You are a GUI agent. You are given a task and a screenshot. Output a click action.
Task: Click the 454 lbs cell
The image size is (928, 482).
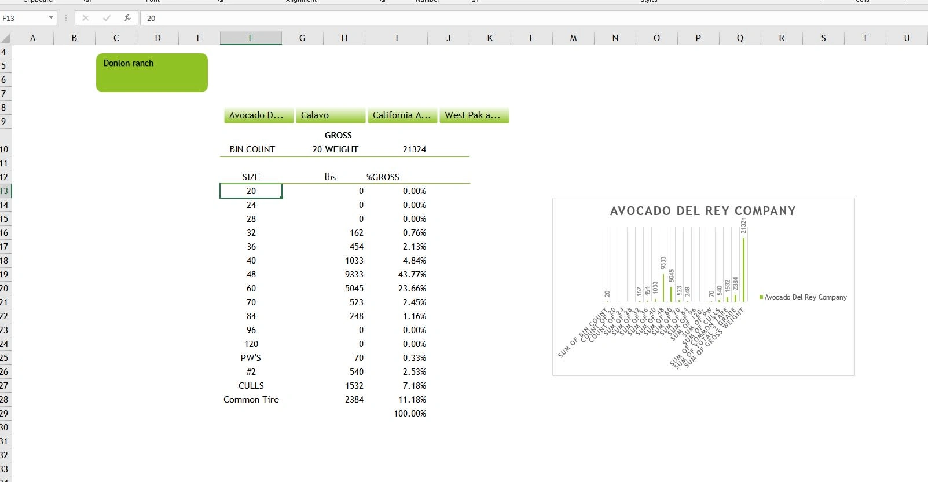pyautogui.click(x=344, y=247)
